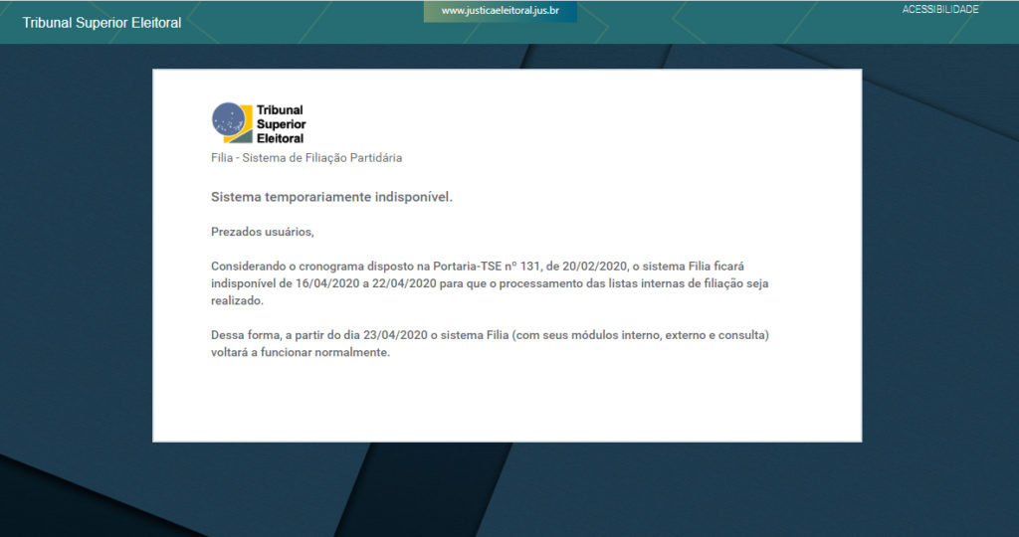The image size is (1019, 537).
Task: Click the Tribunal Superior Eleitoral header title
Action: click(x=102, y=23)
